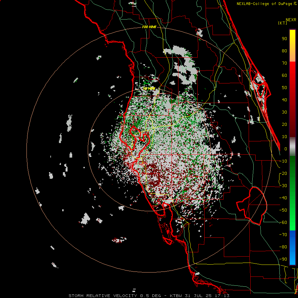Pick the gray zero-velocity segment of color bar
Image resolution: width=298 pixels, height=298 pixels.
(292, 147)
